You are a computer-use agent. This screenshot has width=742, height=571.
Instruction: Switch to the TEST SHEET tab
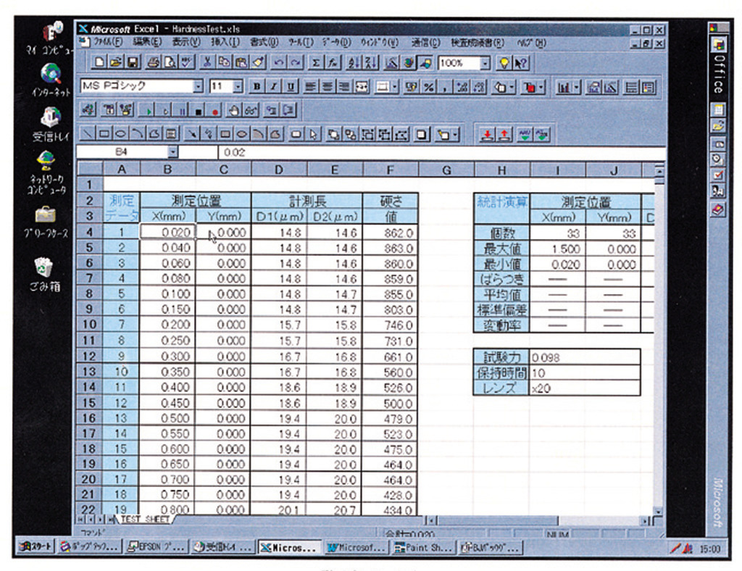pyautogui.click(x=144, y=520)
